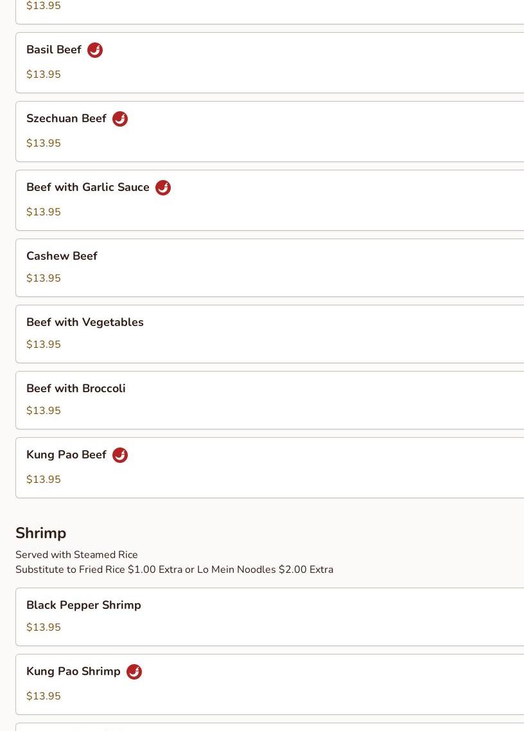This screenshot has width=524, height=731.
Task: Click the chili icon next to Kung Pao Shrimp
Action: pyautogui.click(x=134, y=672)
